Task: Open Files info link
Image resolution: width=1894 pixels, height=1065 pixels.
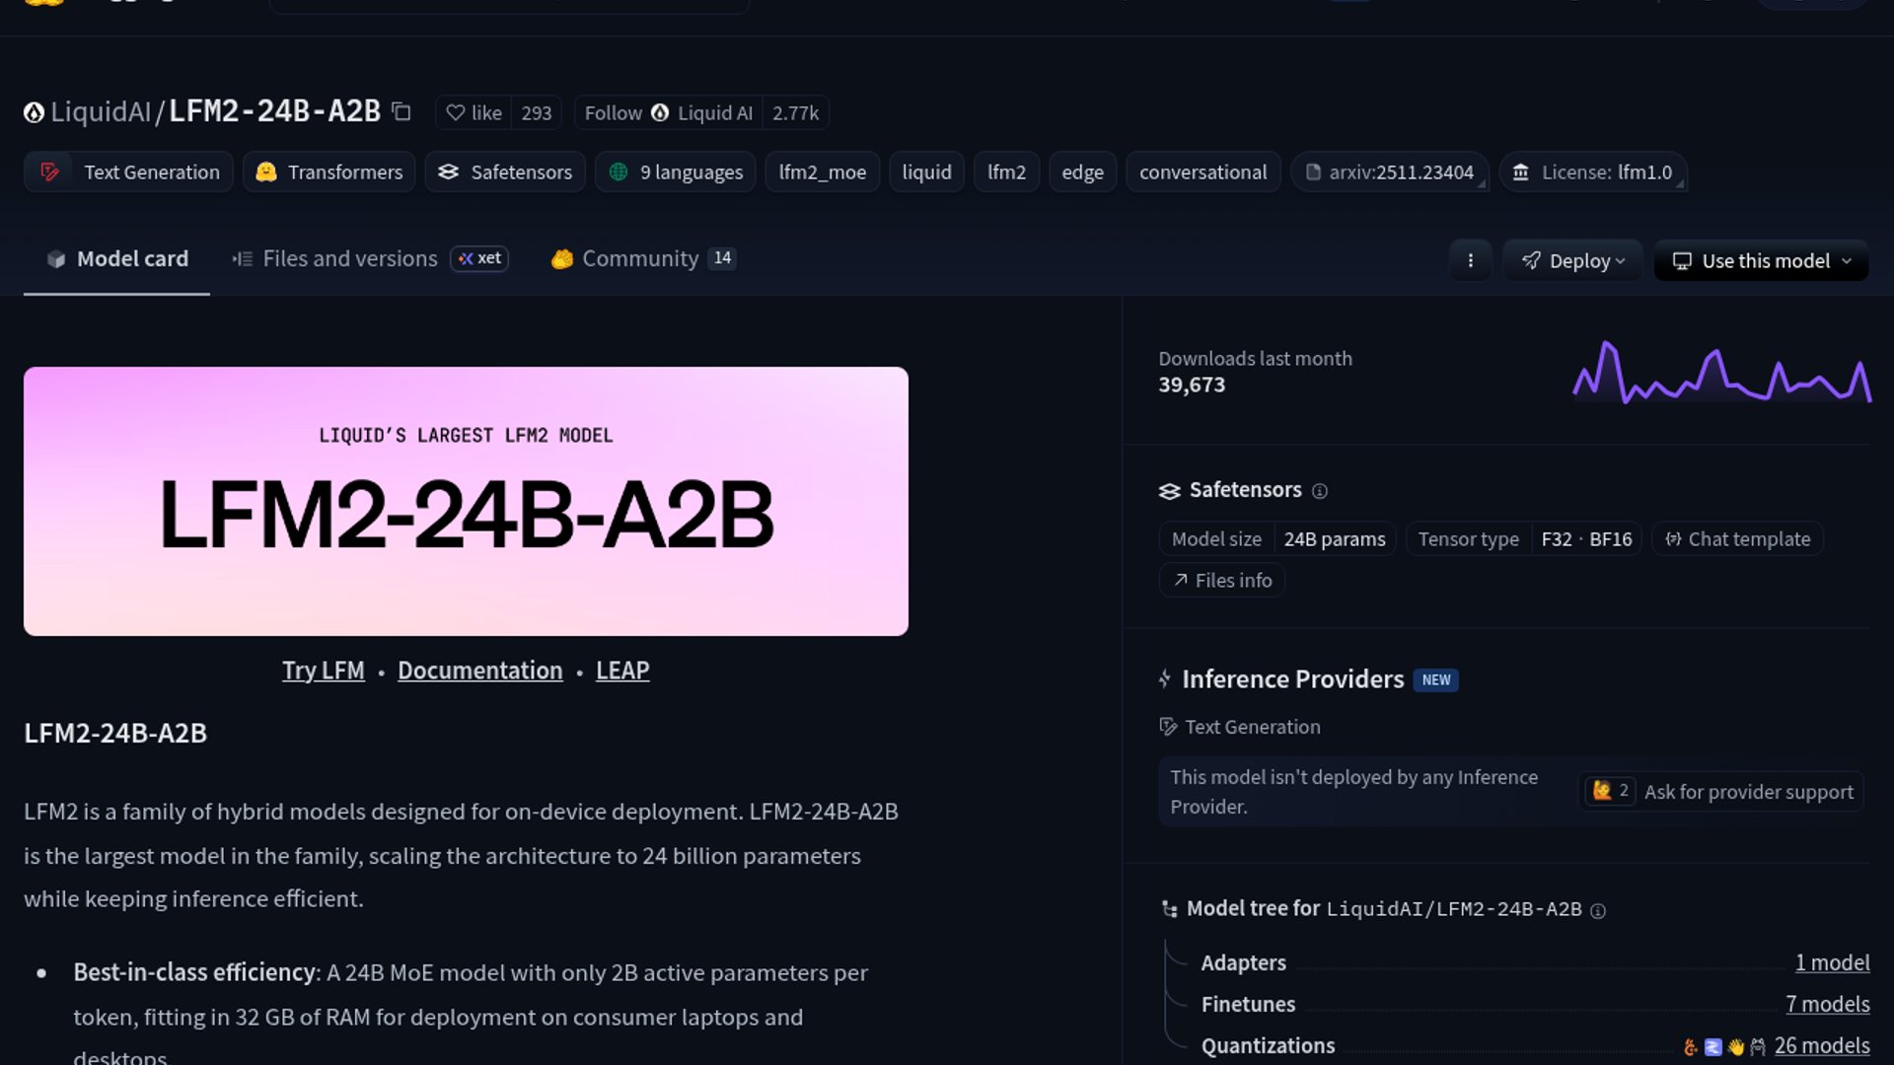Action: 1221,581
